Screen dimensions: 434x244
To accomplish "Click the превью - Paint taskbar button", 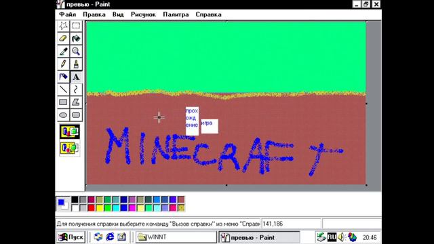I will pyautogui.click(x=259, y=237).
